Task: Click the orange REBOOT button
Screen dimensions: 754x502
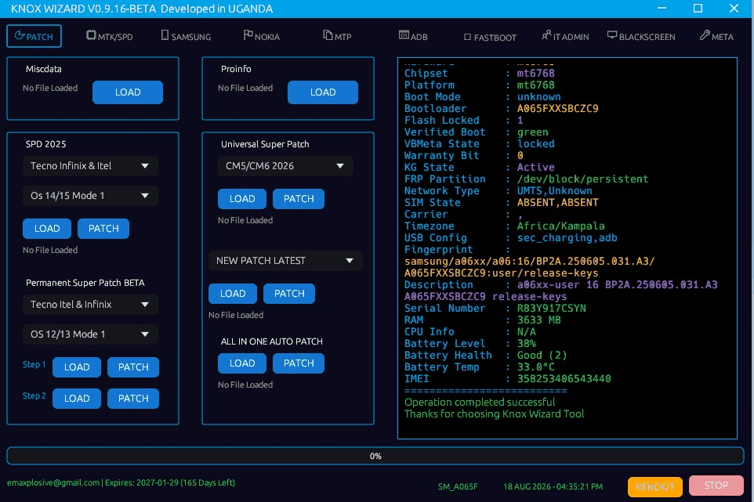Action: click(655, 486)
